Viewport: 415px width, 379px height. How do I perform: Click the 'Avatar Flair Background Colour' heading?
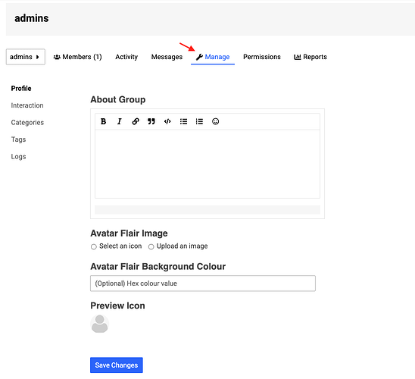158,267
